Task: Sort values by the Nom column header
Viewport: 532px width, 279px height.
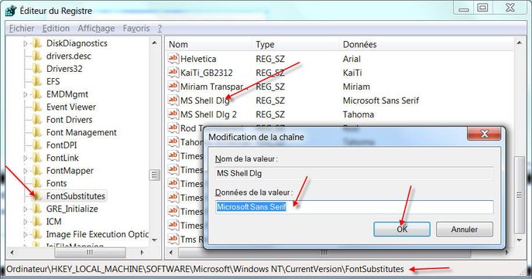Action: click(x=209, y=44)
